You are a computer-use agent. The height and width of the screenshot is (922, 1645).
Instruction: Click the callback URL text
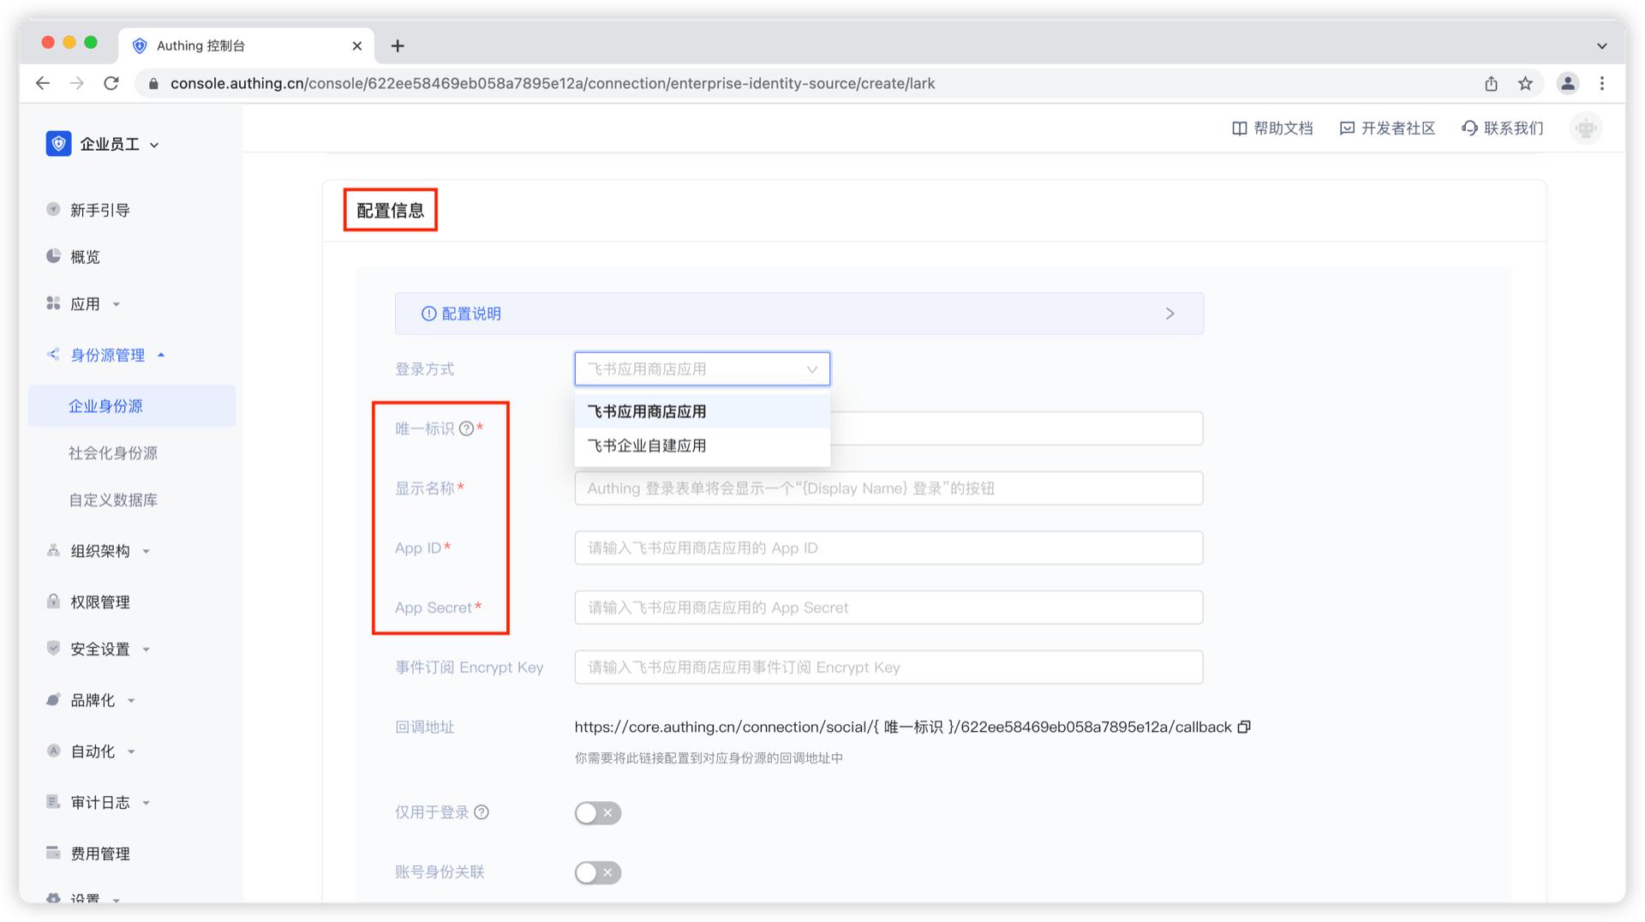point(903,727)
